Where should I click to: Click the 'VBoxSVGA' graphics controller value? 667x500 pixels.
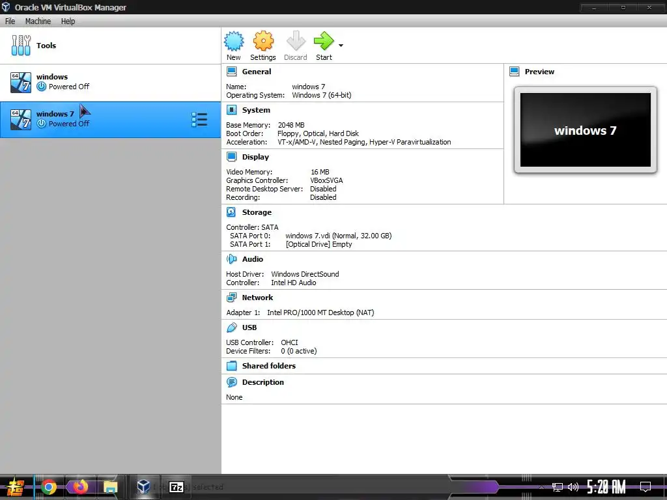[x=326, y=180]
